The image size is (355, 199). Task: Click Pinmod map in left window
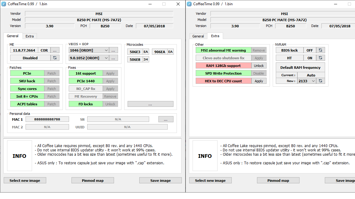tap(93, 180)
